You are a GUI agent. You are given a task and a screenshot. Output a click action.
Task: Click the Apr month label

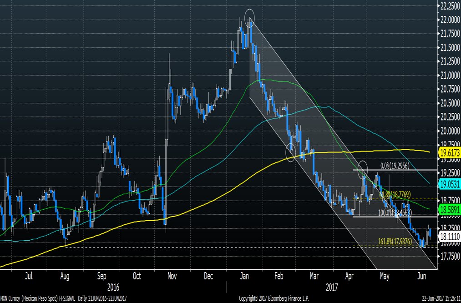click(350, 276)
